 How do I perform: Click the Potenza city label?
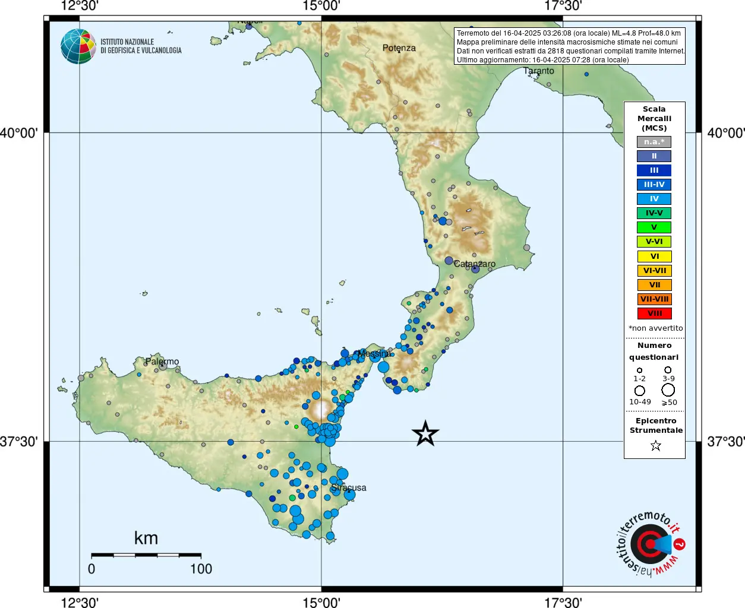point(399,48)
